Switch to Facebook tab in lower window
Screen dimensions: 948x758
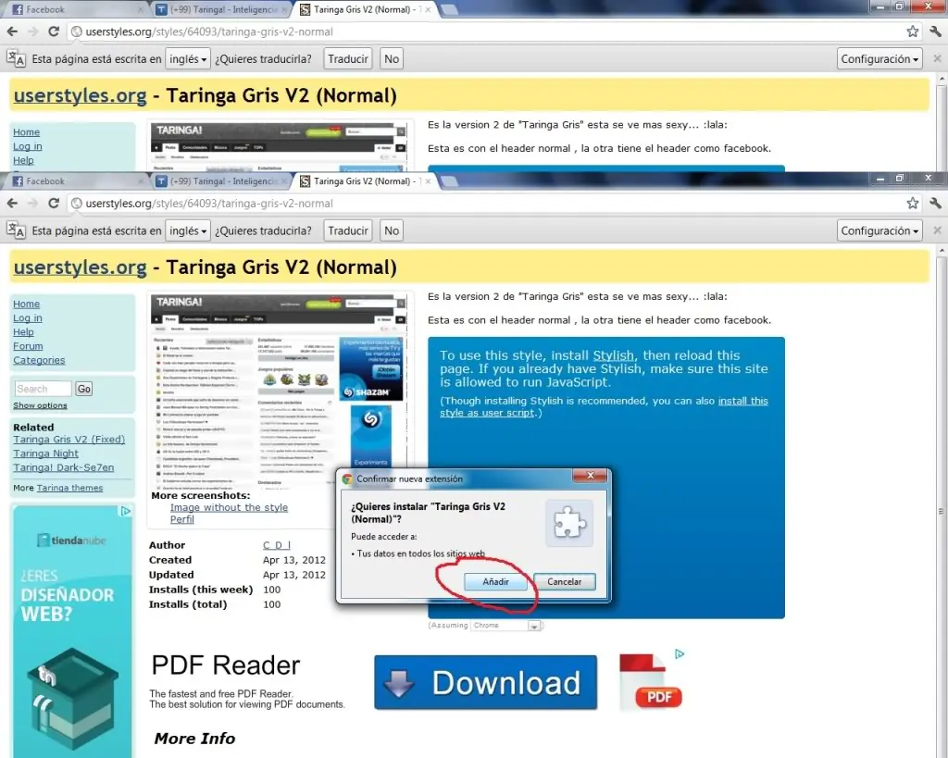coord(77,180)
